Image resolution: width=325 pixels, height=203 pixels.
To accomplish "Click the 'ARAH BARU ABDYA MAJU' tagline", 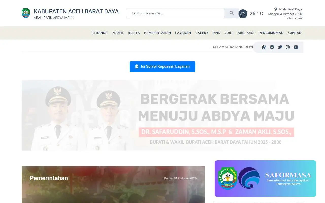I will 54,18.
